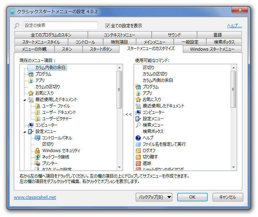Select the Windows セキュリティ lock icon
Viewport: 258px width, 217px height.
tap(38, 151)
